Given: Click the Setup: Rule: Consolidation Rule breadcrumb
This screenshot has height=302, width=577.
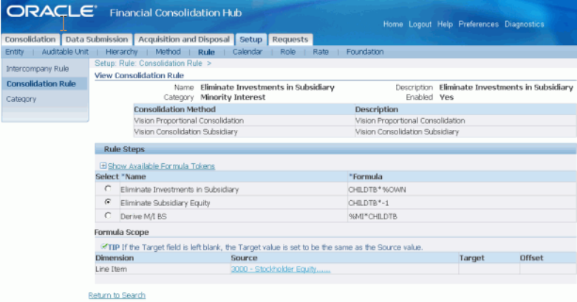Looking at the screenshot, I should (148, 64).
